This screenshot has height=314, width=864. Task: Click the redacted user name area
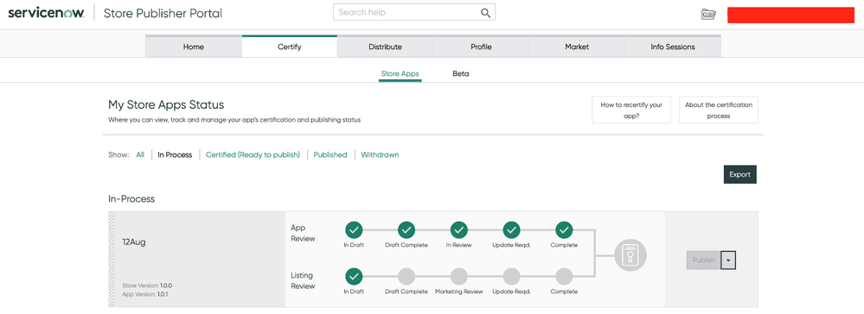pyautogui.click(x=790, y=16)
